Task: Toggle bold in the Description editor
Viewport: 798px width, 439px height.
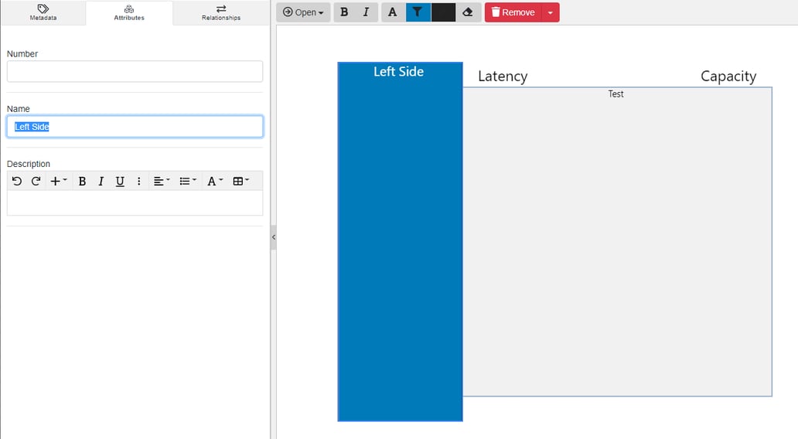Action: 82,181
